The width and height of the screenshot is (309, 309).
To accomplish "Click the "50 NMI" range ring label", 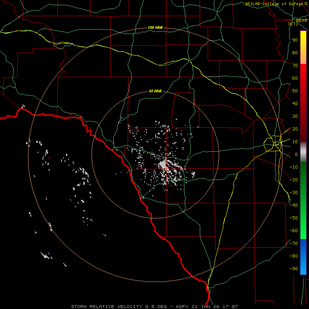I will tap(155, 91).
